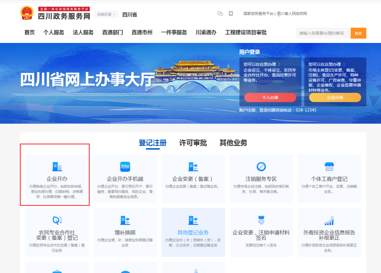This screenshot has width=381, height=273.
Task: Click the 变更和注销个人签名 description
Action: [261, 245]
